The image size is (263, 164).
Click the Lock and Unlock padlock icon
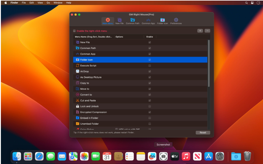click(78, 106)
